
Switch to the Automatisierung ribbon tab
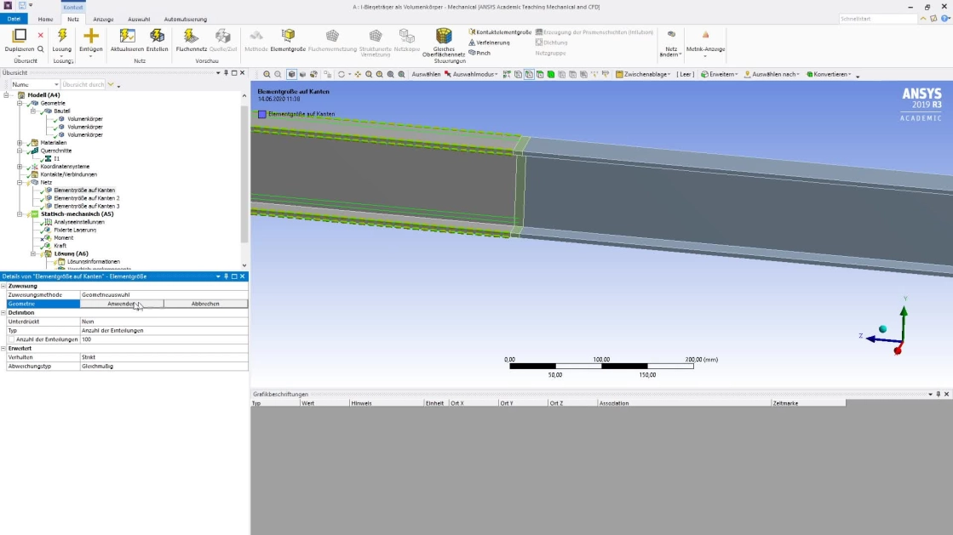point(186,19)
